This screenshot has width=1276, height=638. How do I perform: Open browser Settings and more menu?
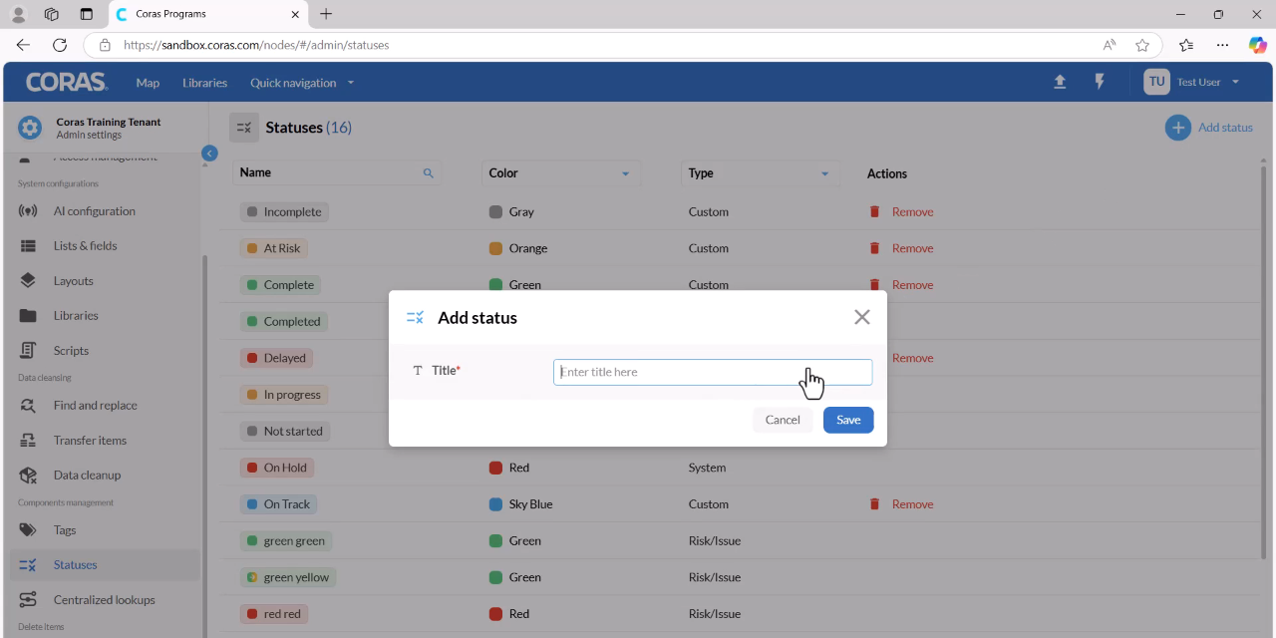tap(1222, 45)
